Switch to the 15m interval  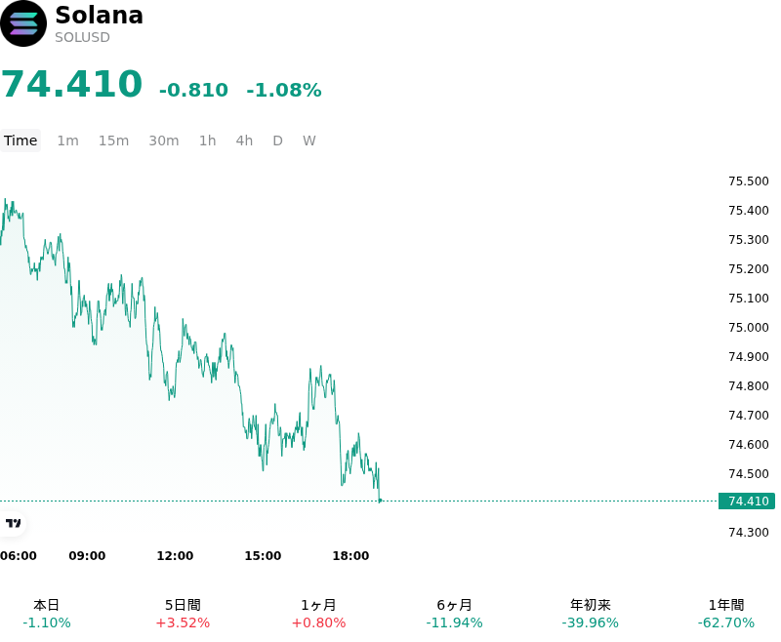click(113, 140)
